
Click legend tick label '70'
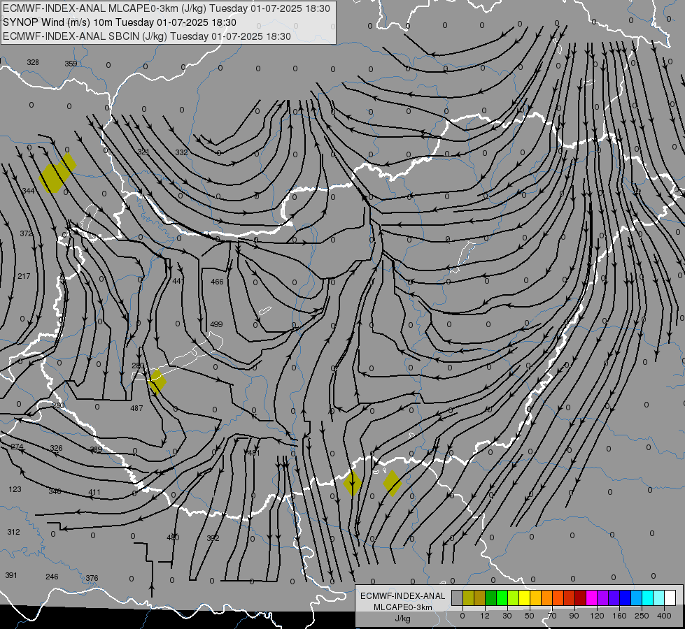pyautogui.click(x=552, y=616)
